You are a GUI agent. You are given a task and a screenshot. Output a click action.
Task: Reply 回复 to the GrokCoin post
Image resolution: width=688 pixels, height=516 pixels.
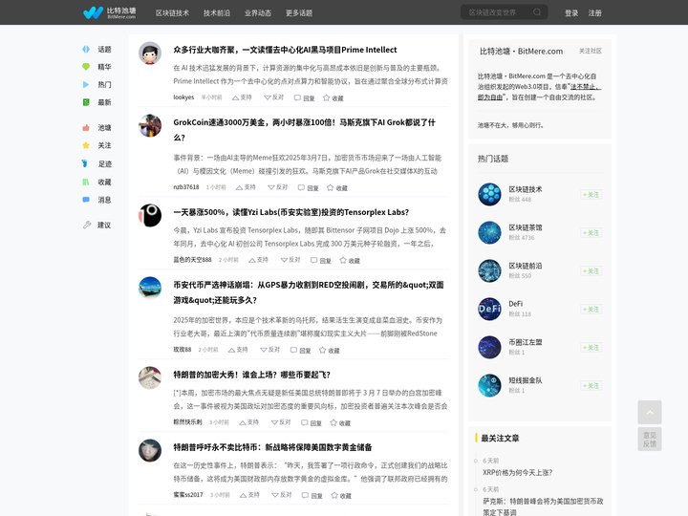[308, 188]
